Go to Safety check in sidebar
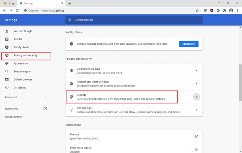 point(21,47)
